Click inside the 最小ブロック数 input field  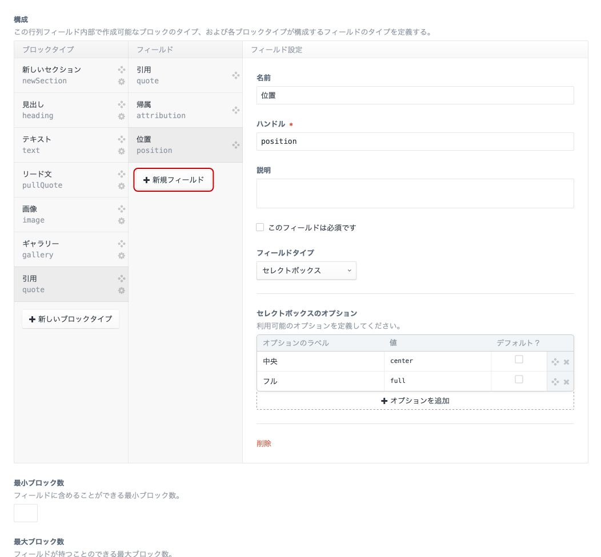click(x=25, y=512)
